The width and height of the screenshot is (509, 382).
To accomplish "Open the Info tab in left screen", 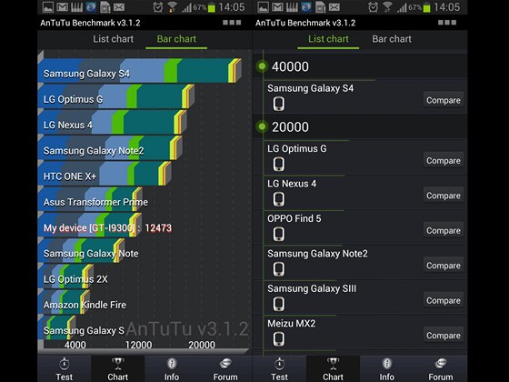I will click(172, 368).
